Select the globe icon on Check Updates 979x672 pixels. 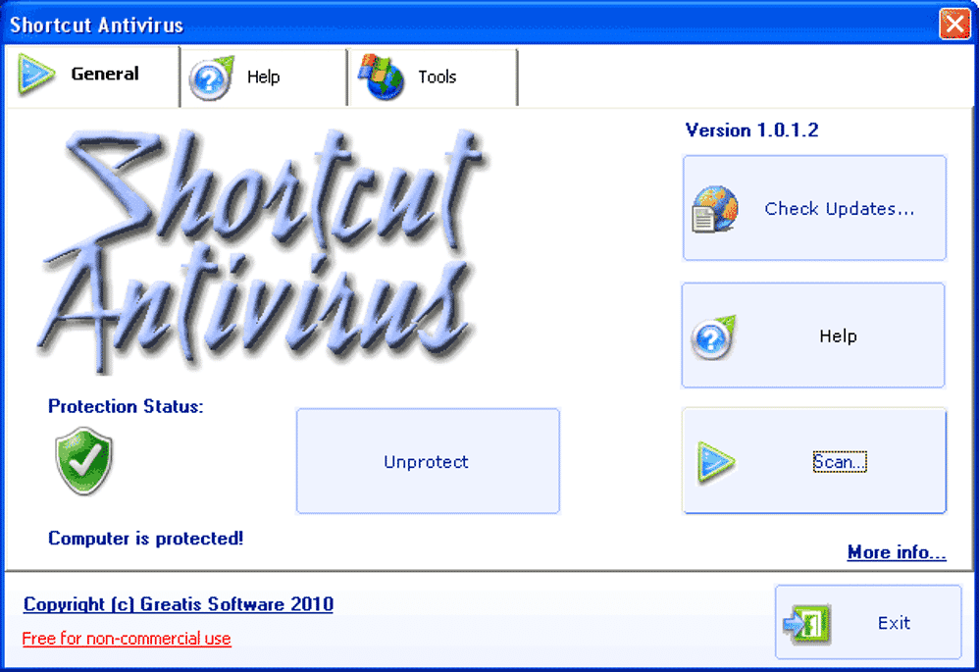point(715,207)
